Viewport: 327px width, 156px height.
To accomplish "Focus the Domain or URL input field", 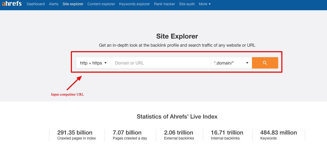I will (x=161, y=63).
